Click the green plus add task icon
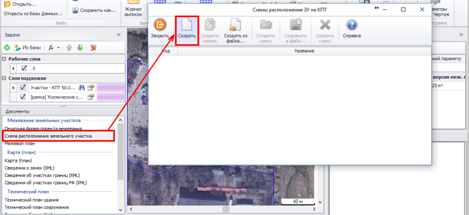This screenshot has height=215, width=469. click(x=7, y=47)
